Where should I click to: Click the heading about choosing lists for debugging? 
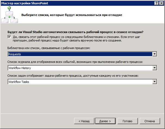pyautogui.click(x=72, y=15)
